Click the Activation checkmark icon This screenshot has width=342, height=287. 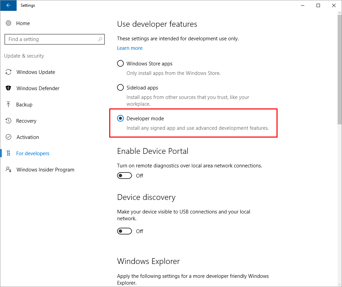click(x=9, y=137)
